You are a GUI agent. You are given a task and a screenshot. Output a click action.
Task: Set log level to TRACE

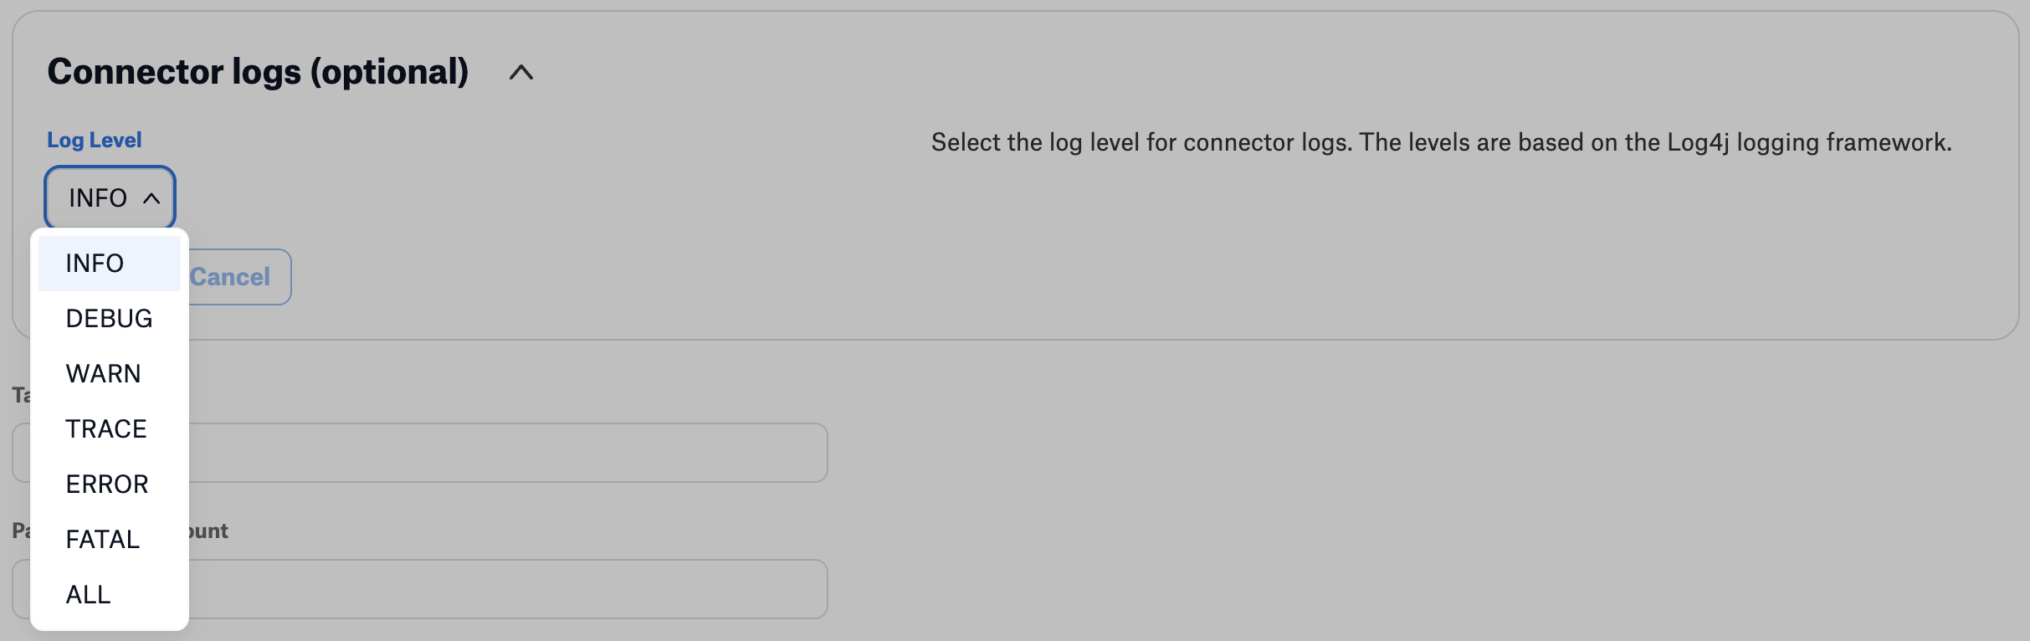106,429
